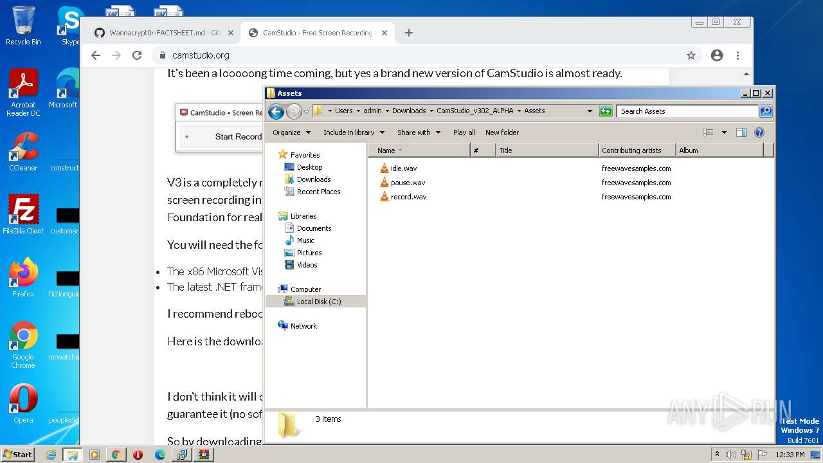Viewport: 823px width, 463px height.
Task: Open the Music library
Action: pyautogui.click(x=305, y=241)
